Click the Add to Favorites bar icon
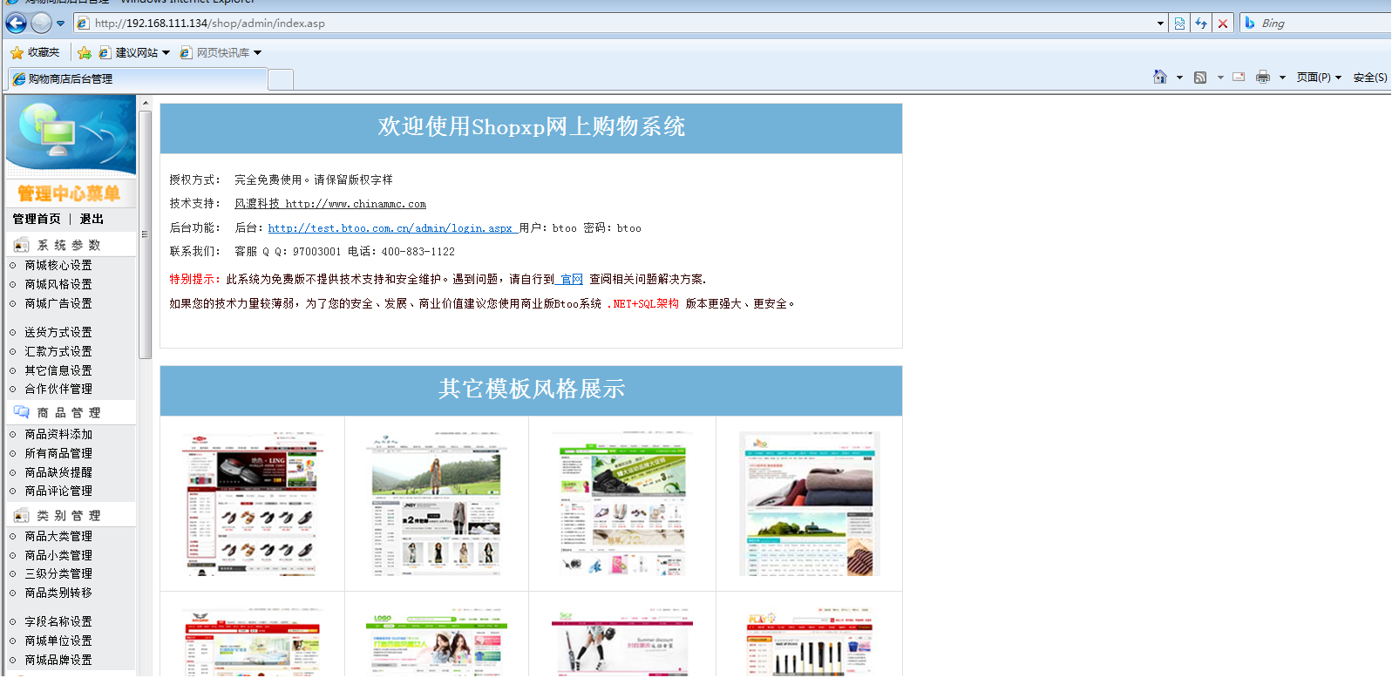This screenshot has height=678, width=1392. click(x=85, y=52)
